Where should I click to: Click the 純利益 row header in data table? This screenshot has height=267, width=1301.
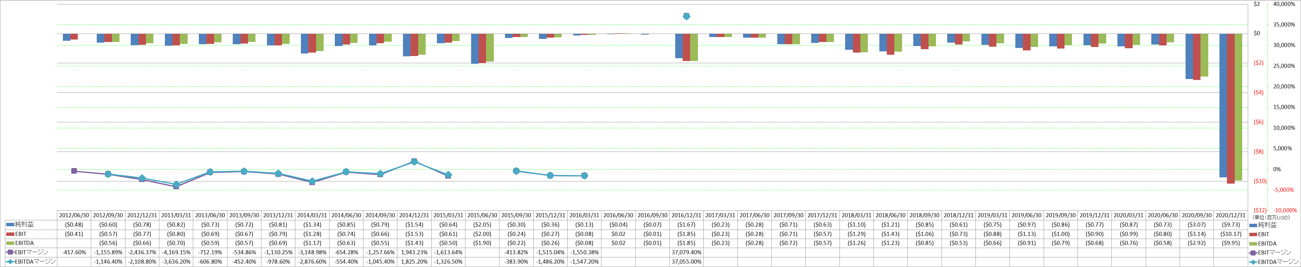click(31, 225)
